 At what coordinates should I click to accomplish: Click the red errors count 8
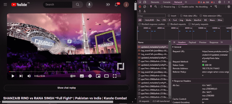point(200,2)
